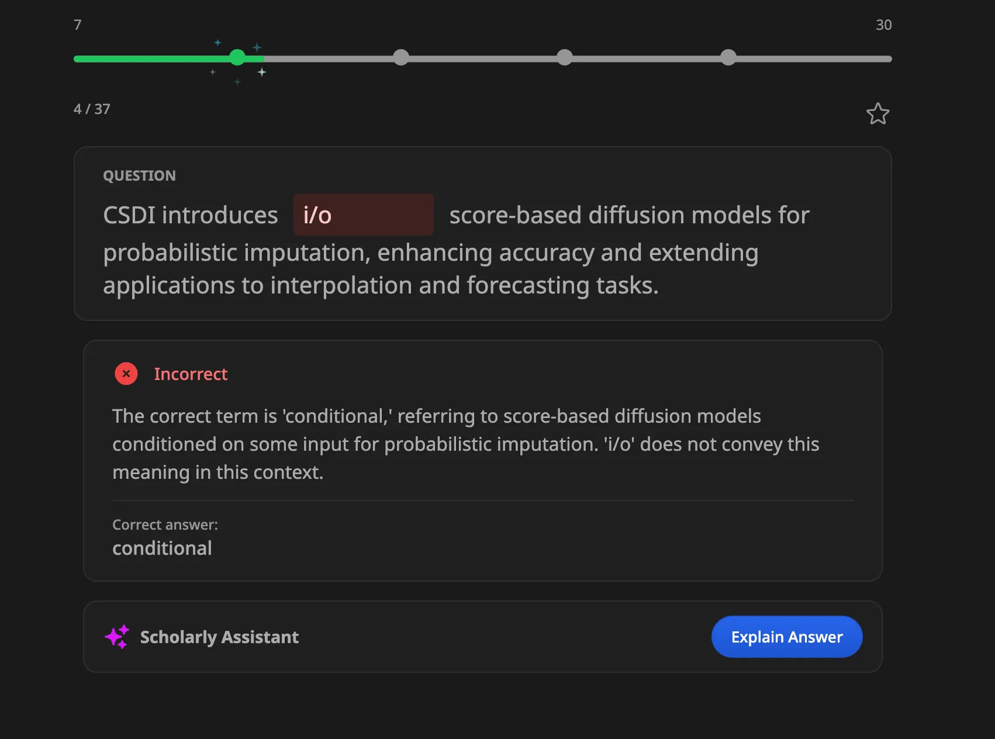Select the third progress milestone dot

[565, 57]
